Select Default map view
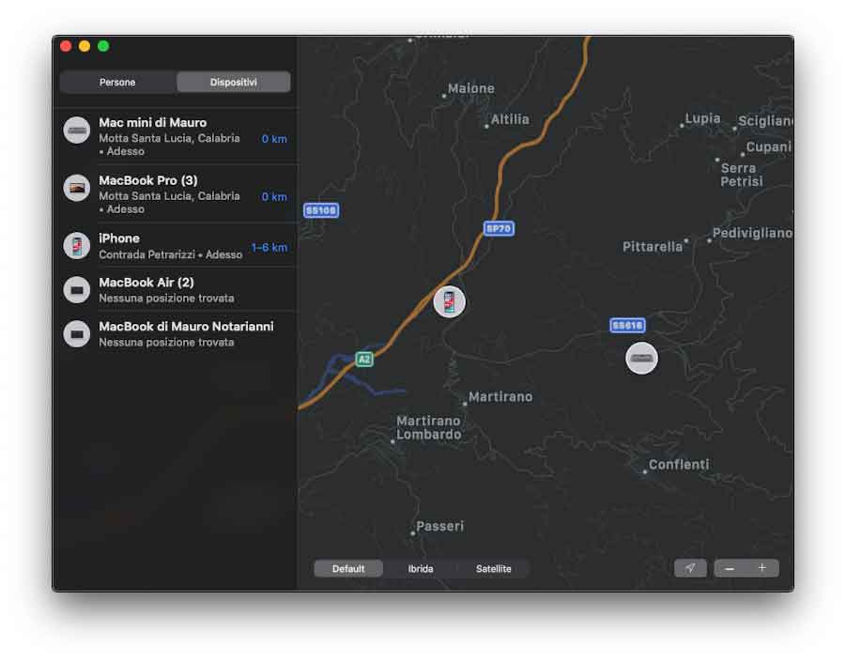 click(348, 569)
